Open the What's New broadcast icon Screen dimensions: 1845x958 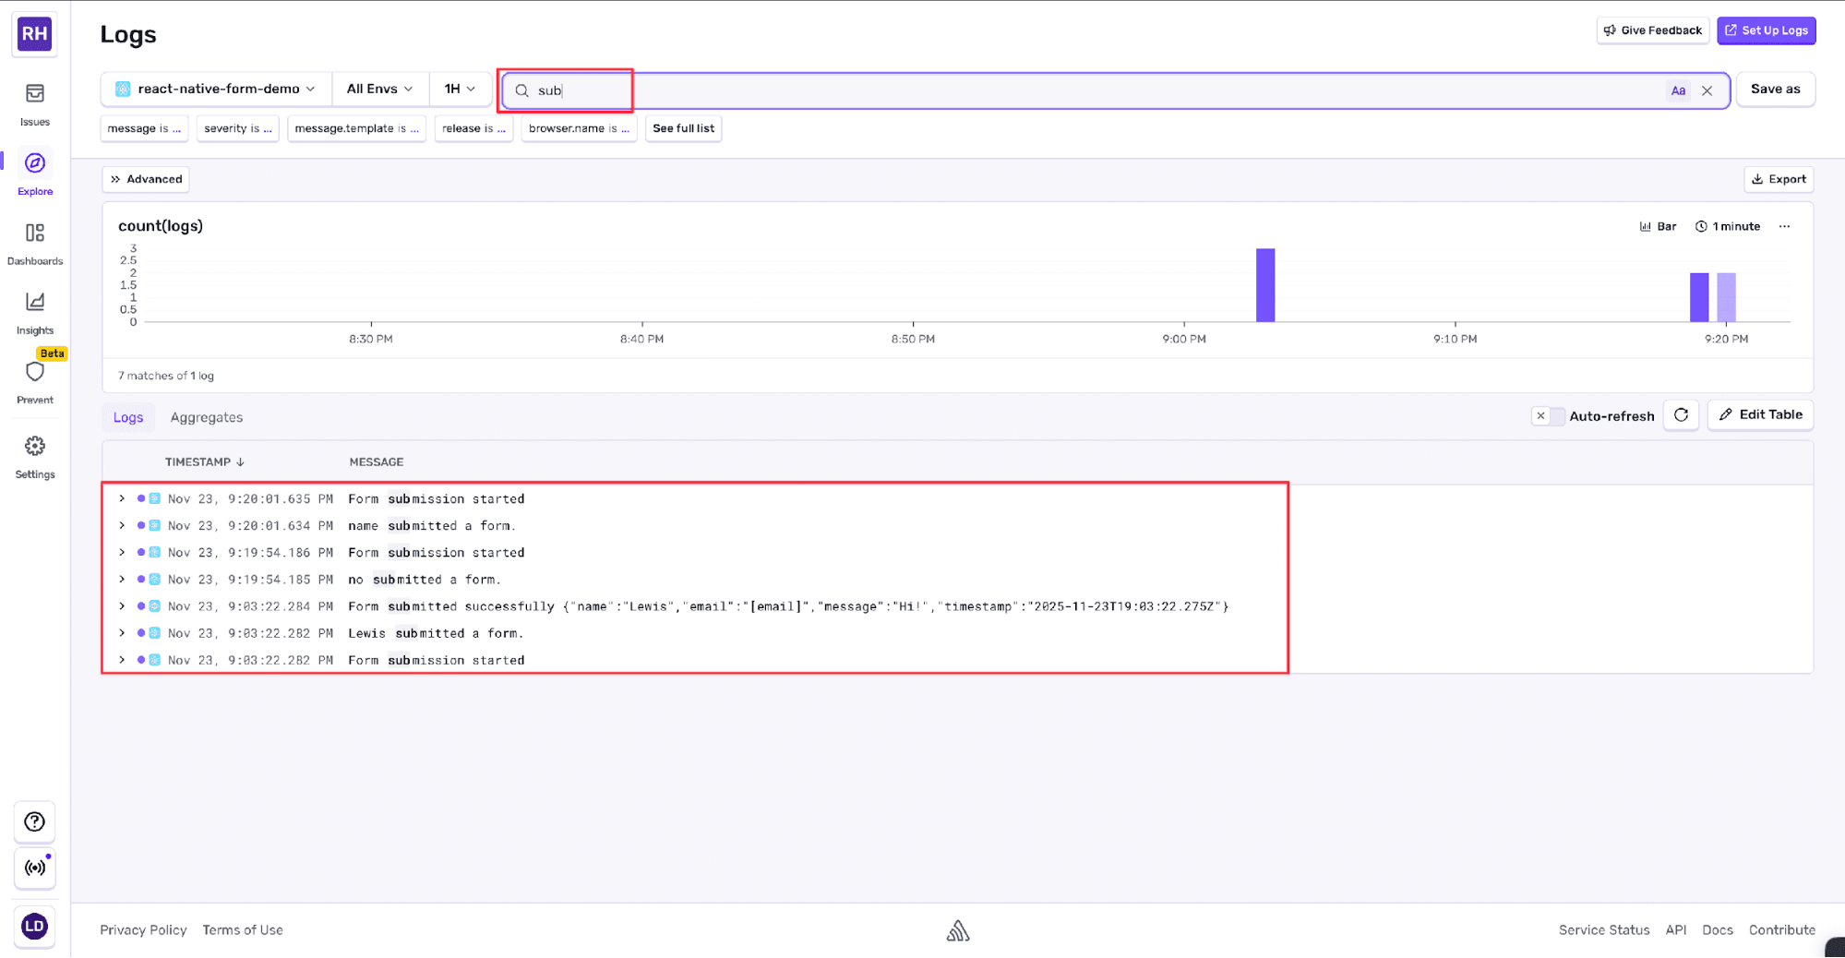[35, 868]
